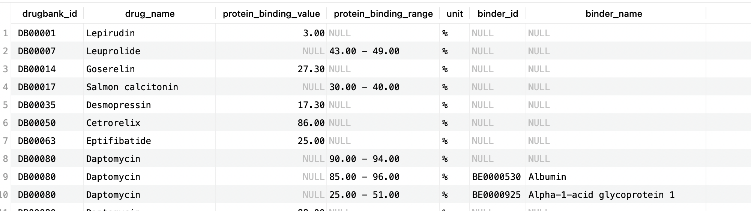This screenshot has height=211, width=751.
Task: Select row number 5
Action: tap(5, 105)
